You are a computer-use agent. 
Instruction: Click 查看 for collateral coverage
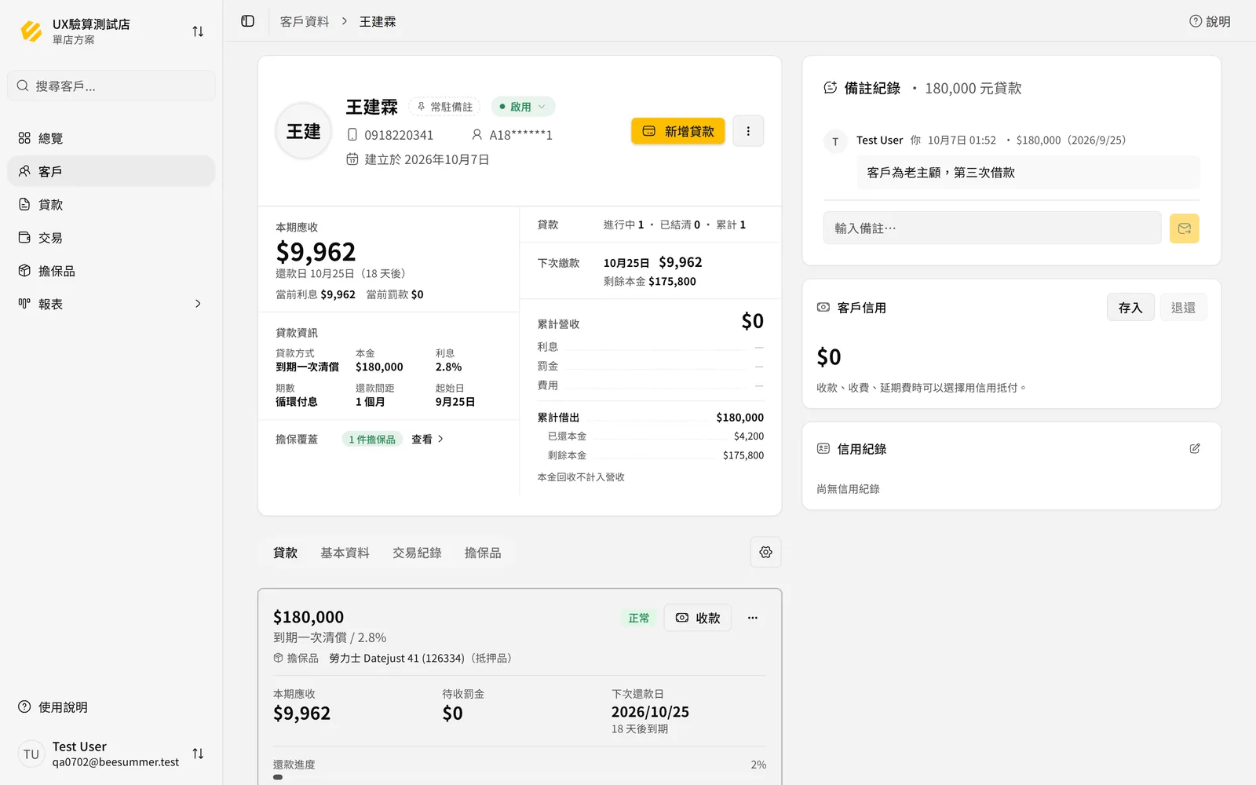(428, 440)
